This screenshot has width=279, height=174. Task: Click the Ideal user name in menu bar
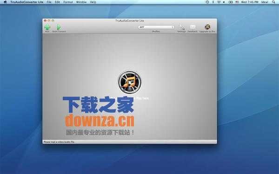265,2
